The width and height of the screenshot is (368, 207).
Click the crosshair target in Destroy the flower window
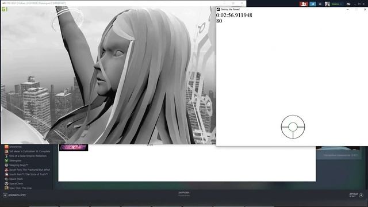[293, 127]
